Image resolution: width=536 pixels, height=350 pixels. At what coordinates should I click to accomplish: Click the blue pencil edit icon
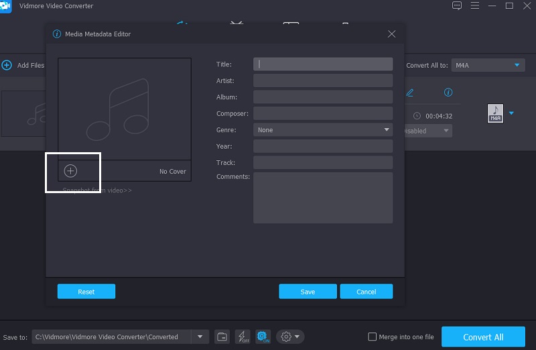click(x=410, y=93)
